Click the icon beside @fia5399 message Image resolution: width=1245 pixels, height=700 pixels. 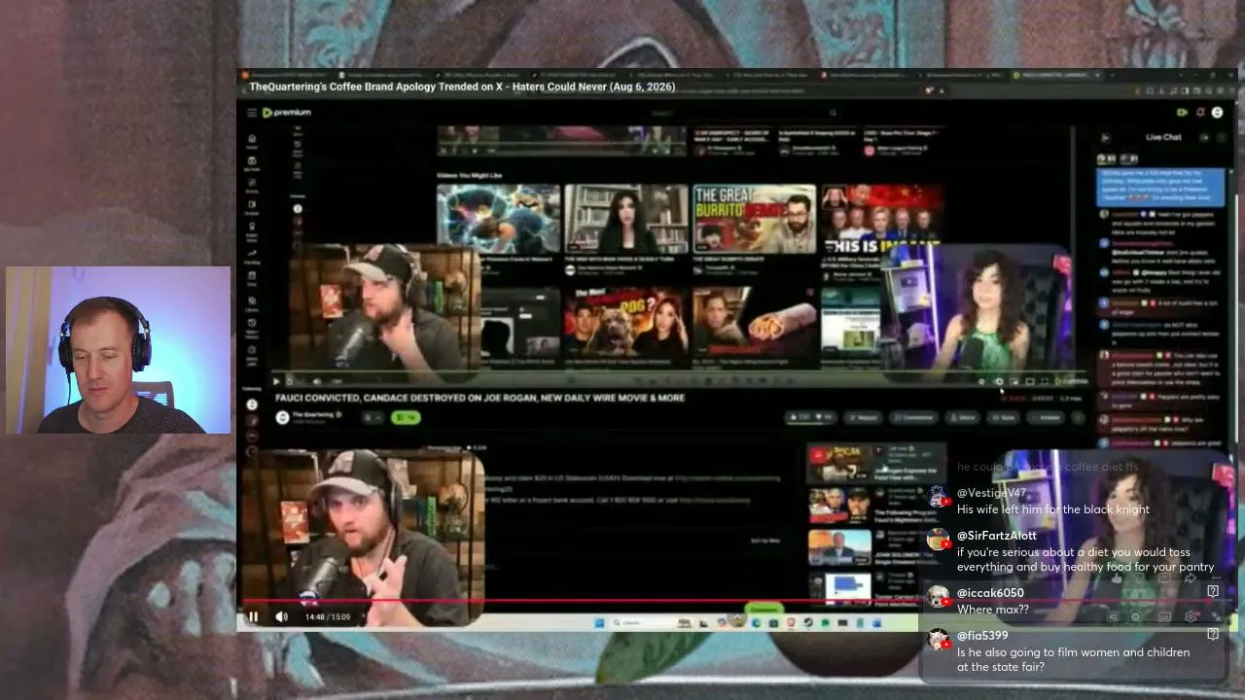point(1213,634)
